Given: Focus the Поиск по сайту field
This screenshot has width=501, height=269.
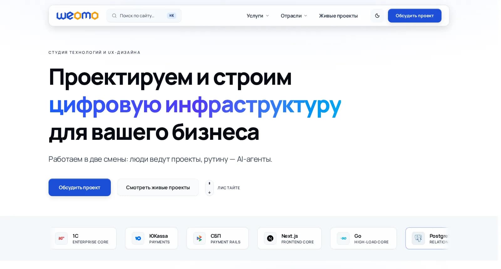Looking at the screenshot, I should [x=144, y=16].
